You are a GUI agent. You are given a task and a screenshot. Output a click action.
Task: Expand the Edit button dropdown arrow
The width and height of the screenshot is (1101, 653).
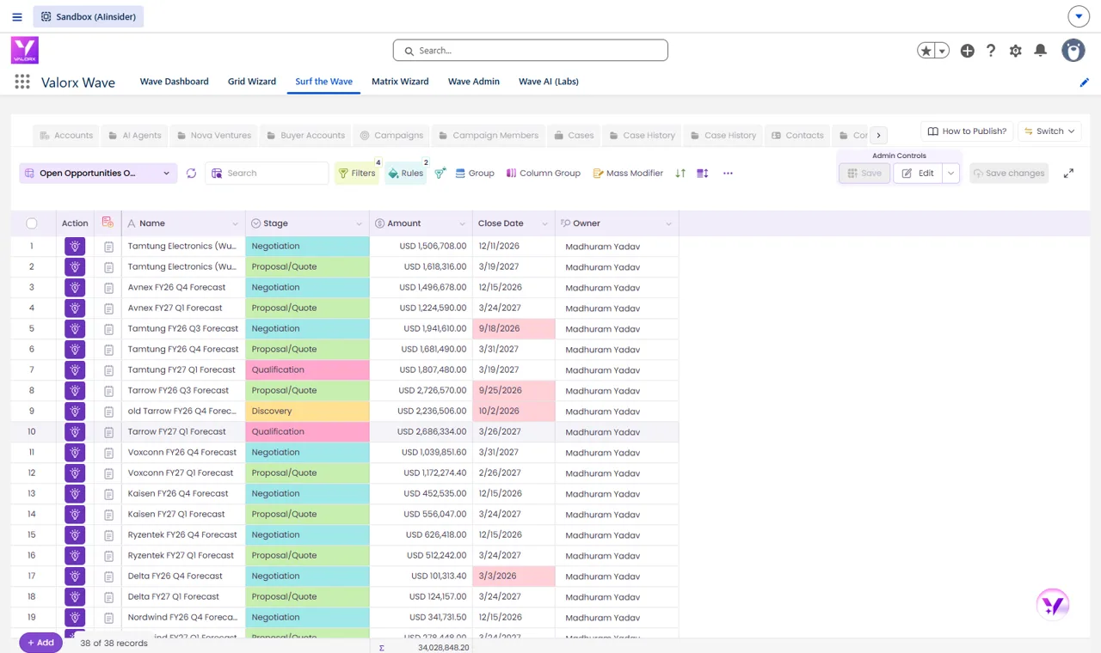click(950, 174)
